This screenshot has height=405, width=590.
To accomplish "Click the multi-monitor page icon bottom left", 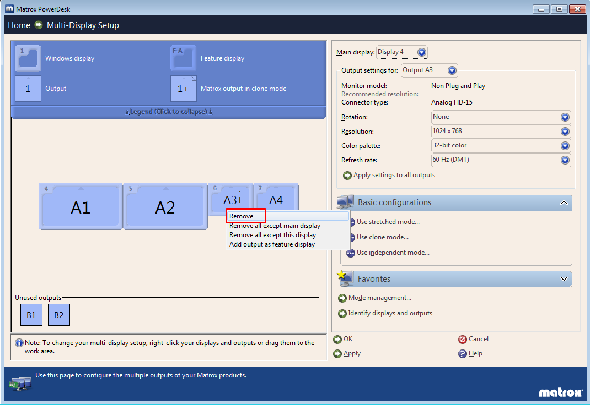I will click(x=19, y=383).
